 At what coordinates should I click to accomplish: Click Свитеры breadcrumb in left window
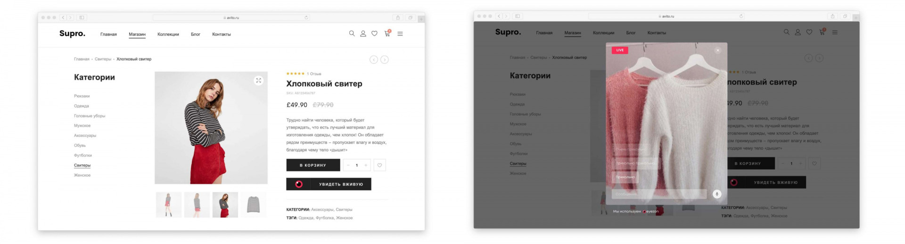pyautogui.click(x=103, y=59)
